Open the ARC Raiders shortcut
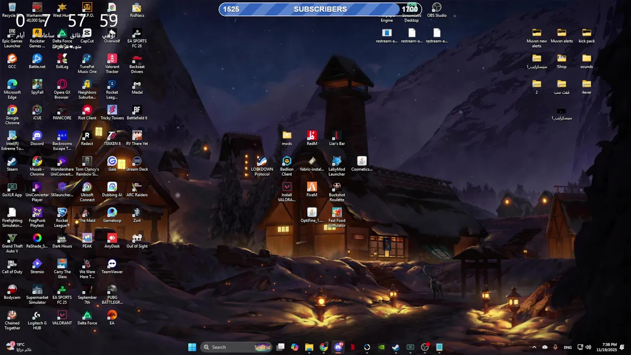Viewport: 631px width, 355px height. point(137,189)
